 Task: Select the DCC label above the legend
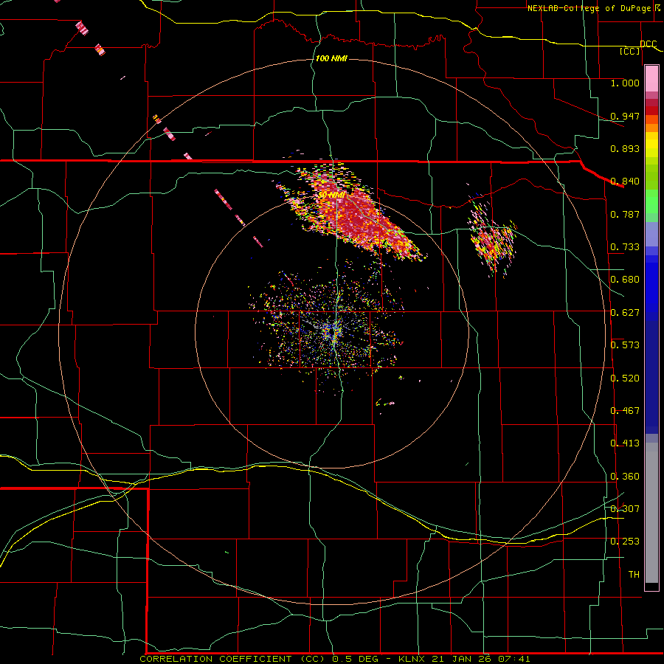tap(648, 44)
